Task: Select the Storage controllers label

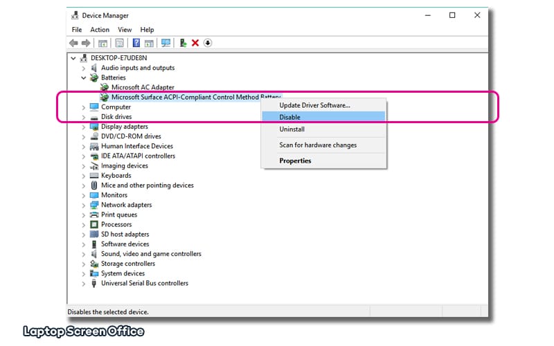Action: pyautogui.click(x=128, y=264)
